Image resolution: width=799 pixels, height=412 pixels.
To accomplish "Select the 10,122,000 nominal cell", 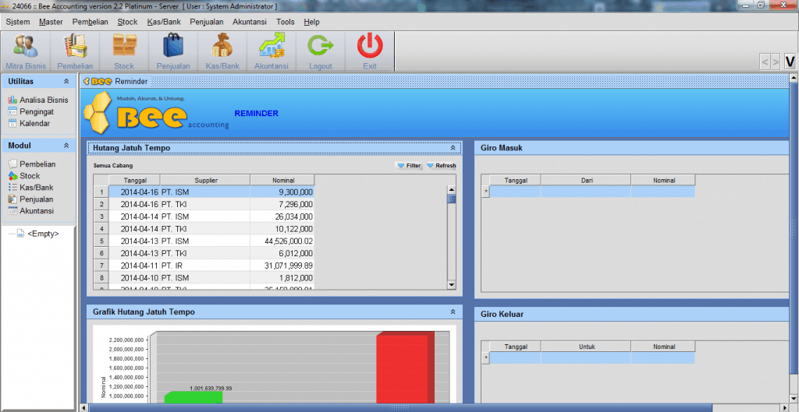I will 282,229.
